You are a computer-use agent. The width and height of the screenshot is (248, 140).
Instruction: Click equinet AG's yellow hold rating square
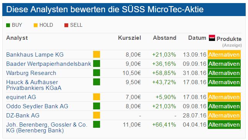[x=97, y=97]
